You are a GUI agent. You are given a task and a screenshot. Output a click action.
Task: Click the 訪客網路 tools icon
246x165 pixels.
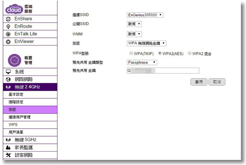(8, 155)
